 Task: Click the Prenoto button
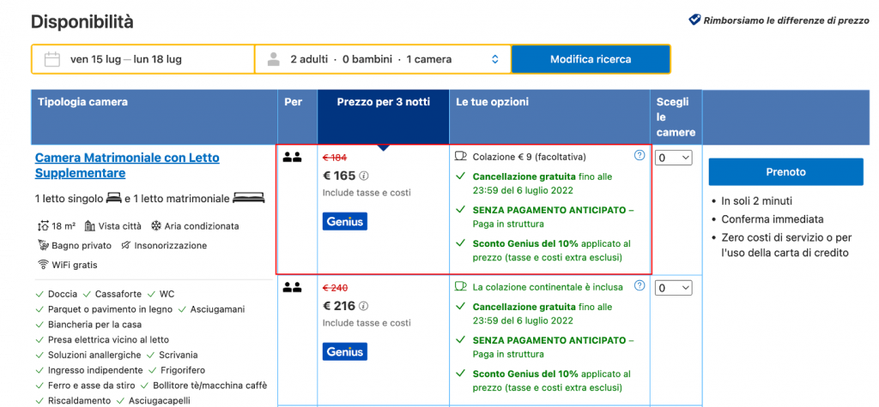coord(785,171)
